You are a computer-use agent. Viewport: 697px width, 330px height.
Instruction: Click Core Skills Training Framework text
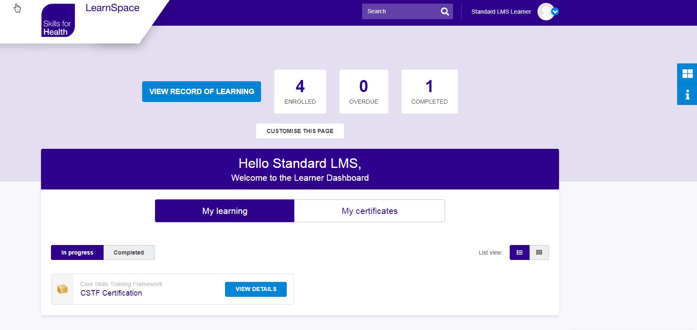[x=121, y=284]
